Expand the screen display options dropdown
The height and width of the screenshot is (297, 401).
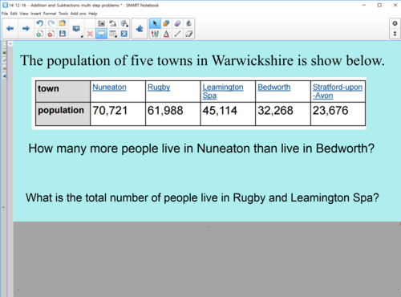click(77, 29)
